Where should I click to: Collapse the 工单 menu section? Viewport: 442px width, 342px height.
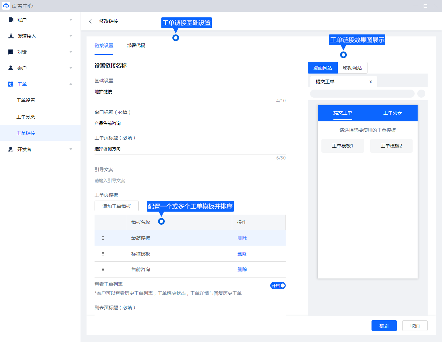[x=71, y=84]
